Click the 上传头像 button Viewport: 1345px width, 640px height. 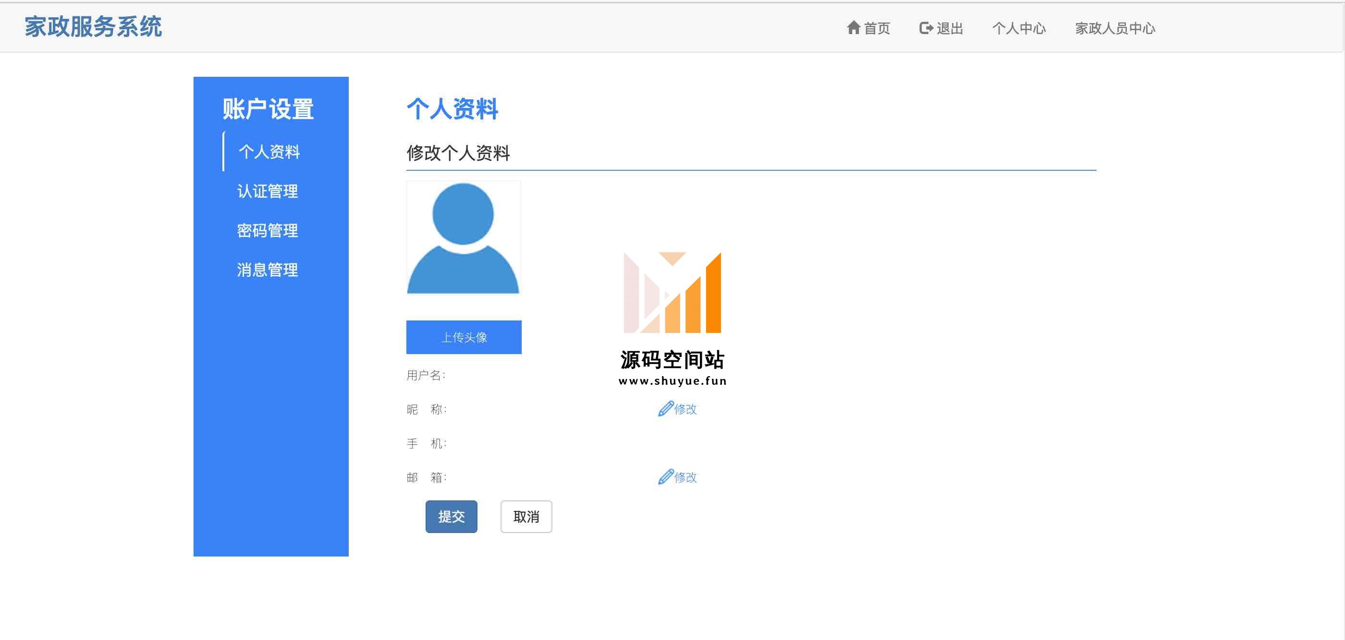464,337
